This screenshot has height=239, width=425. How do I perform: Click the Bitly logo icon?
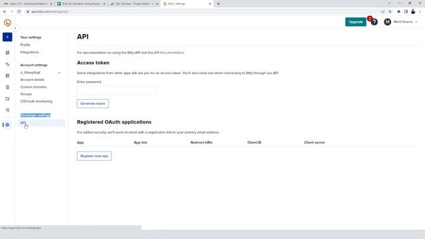(x=7, y=23)
